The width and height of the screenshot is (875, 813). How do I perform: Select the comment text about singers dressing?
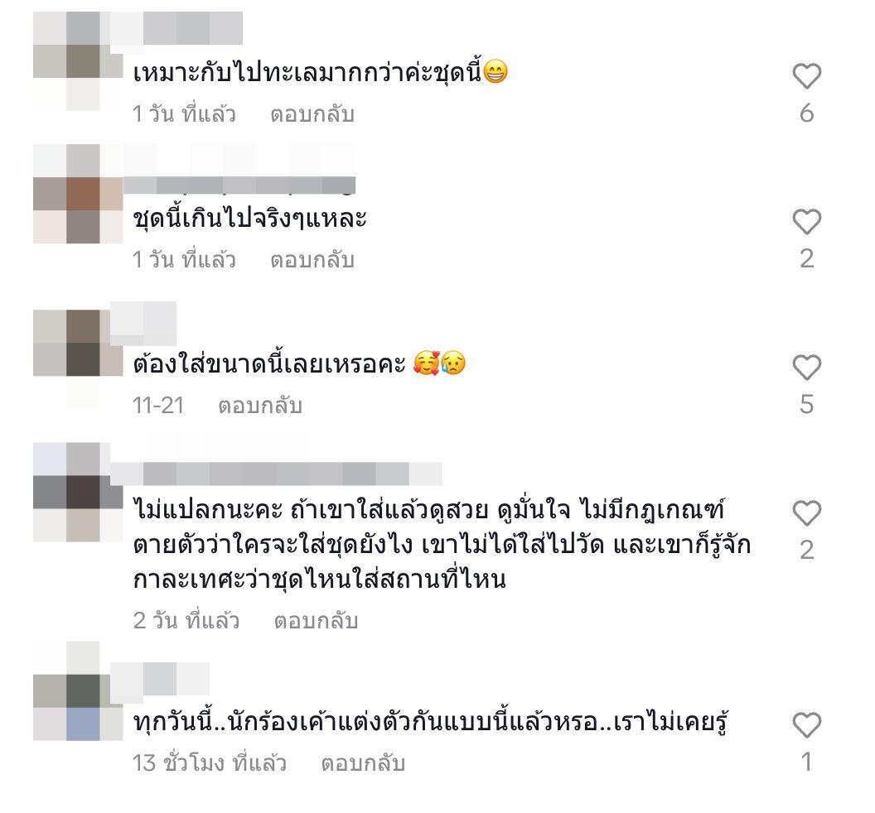[431, 722]
